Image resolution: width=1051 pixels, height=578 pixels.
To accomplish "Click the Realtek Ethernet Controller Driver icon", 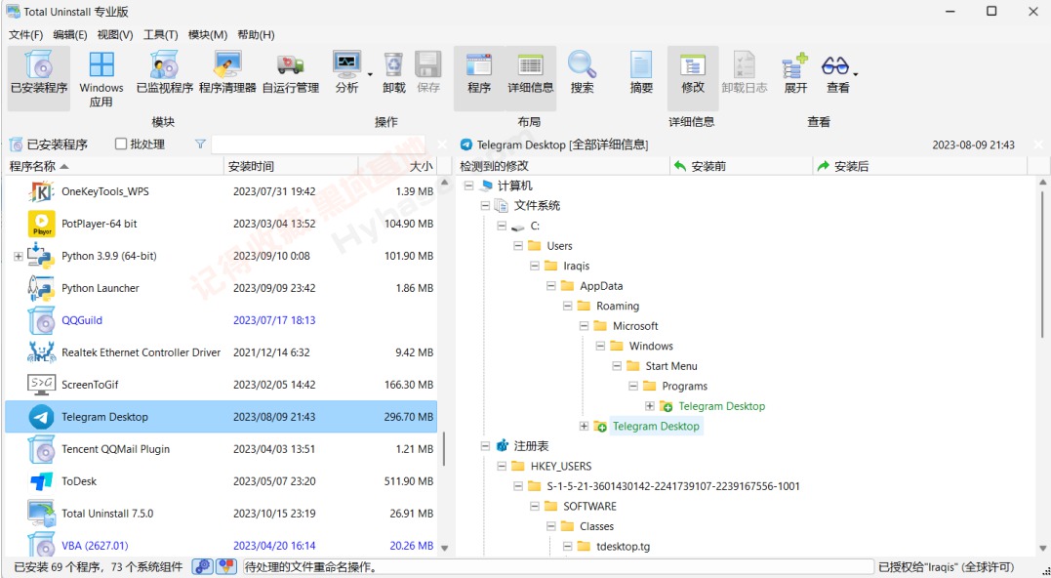I will point(42,352).
